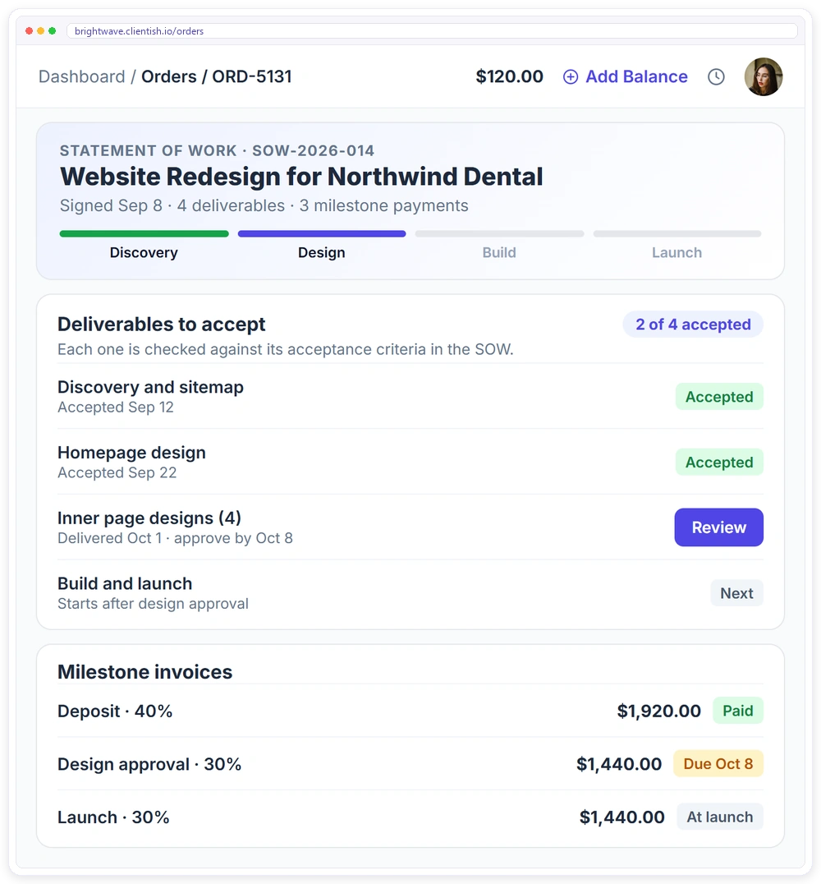821x884 pixels.
Task: Select the Design approval · 30% invoice
Action: [x=410, y=764]
